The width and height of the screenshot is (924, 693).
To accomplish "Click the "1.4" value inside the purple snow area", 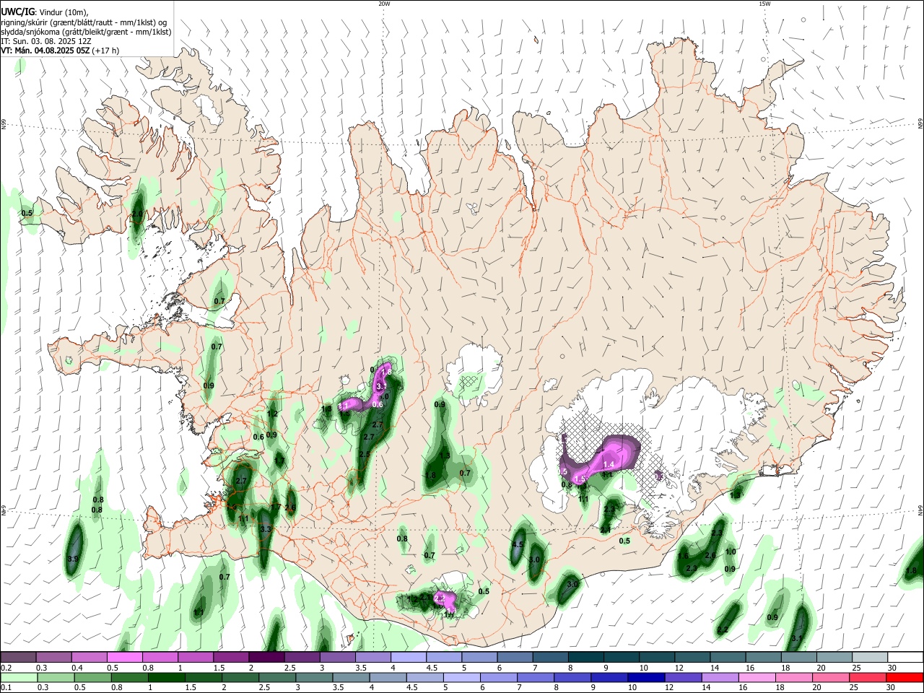I will point(609,465).
